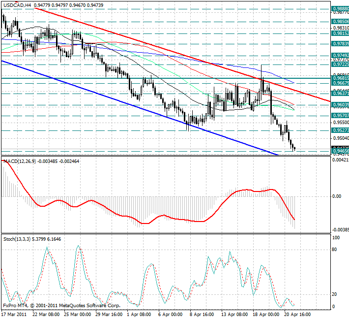Select the 13 Apr 08:00 time label
This screenshot has width=349, height=318.
click(x=235, y=314)
